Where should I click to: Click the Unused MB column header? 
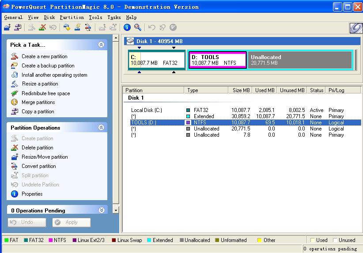tap(292, 90)
